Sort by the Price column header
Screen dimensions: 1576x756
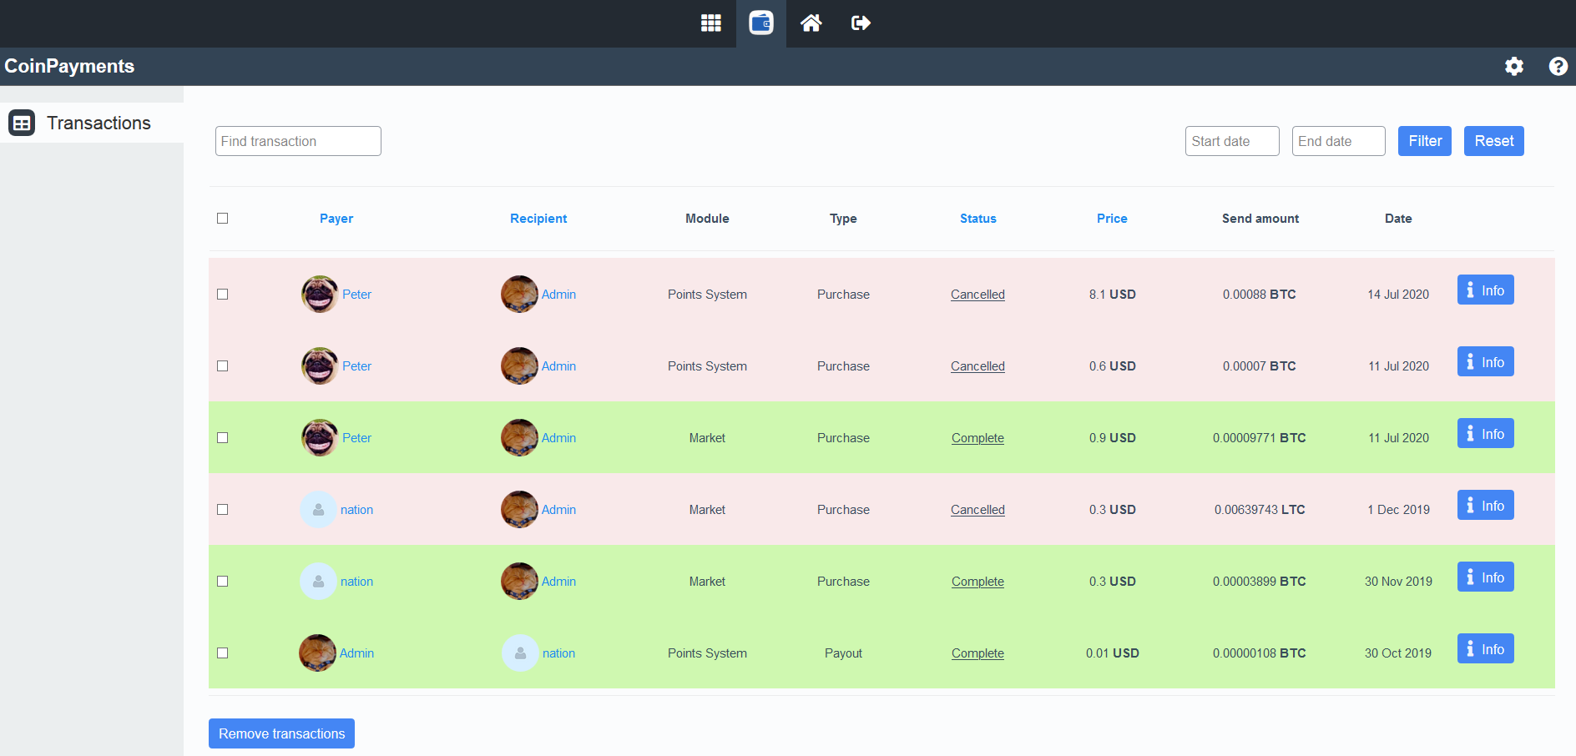pyautogui.click(x=1112, y=219)
